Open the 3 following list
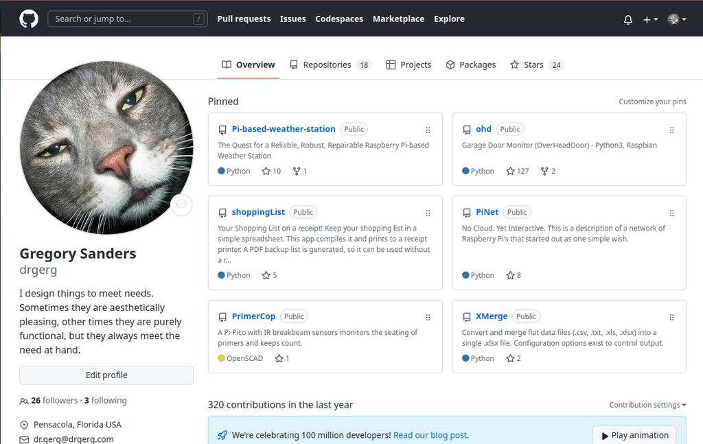This screenshot has width=703, height=444. coord(105,401)
